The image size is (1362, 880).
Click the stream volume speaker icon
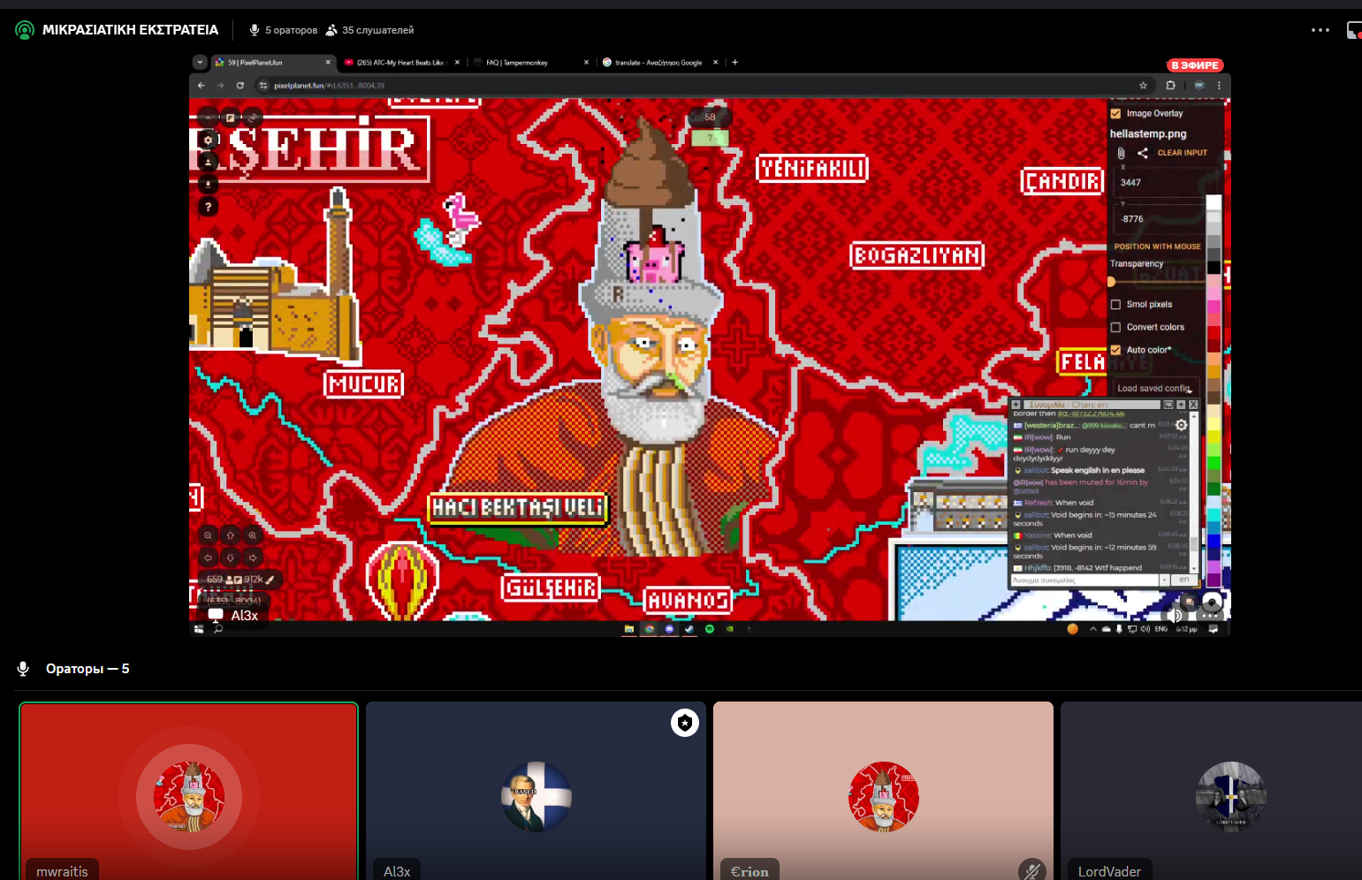(x=1175, y=616)
